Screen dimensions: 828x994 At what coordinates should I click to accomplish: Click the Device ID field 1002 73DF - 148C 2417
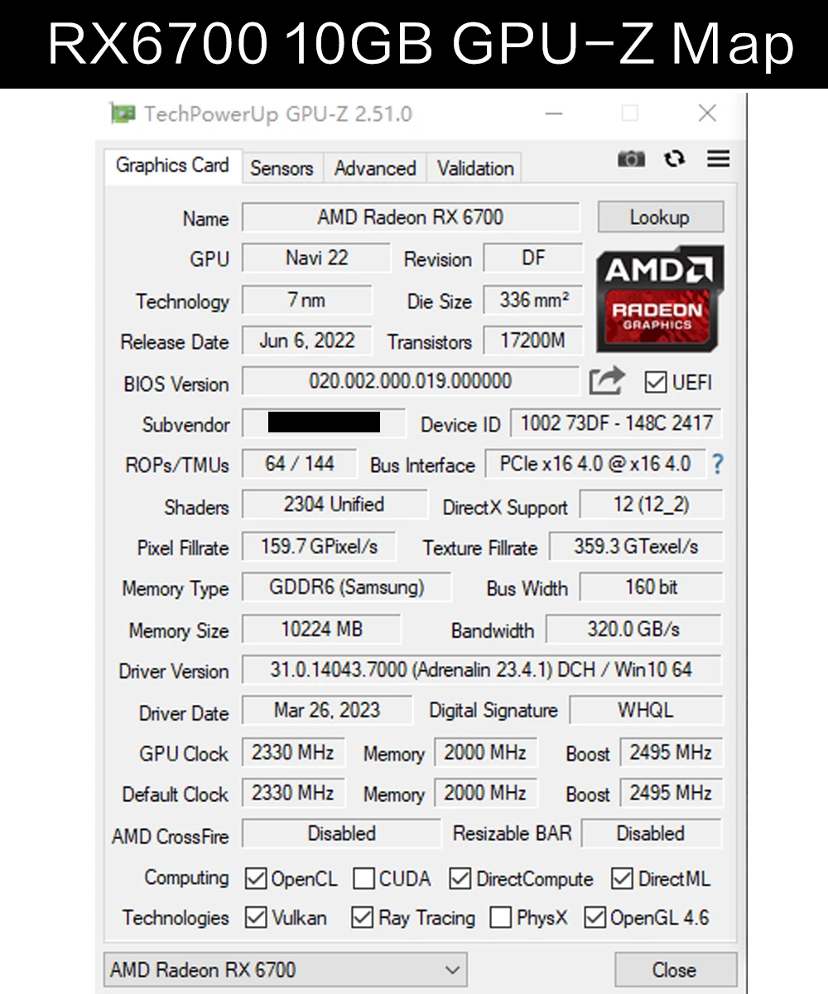616,423
